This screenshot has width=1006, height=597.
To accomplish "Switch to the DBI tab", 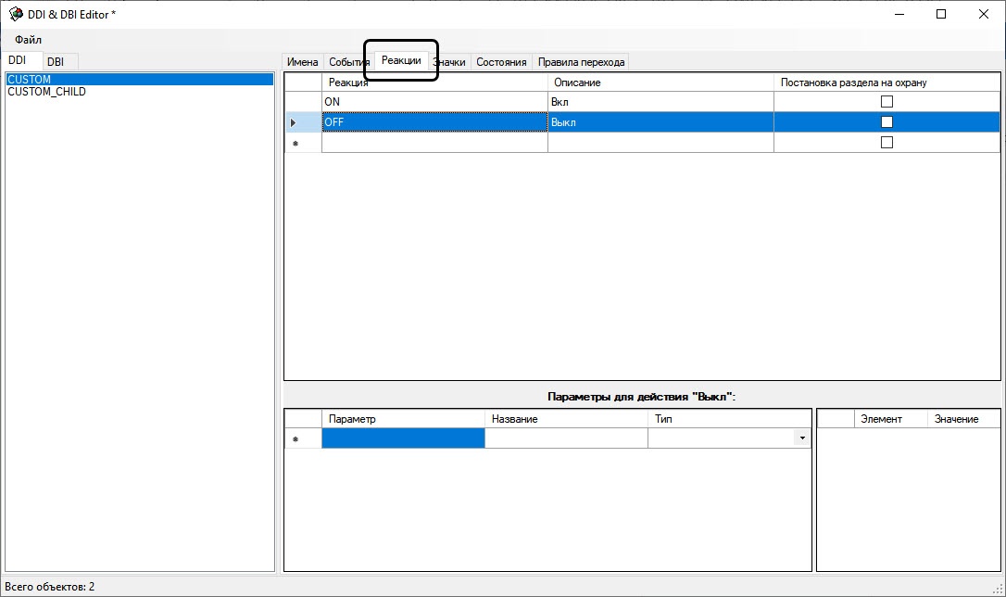I will [x=56, y=61].
